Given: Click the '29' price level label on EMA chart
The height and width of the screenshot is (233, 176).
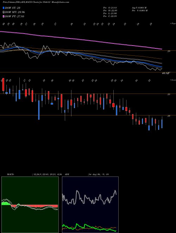Looking at the screenshot, I should (169, 51).
